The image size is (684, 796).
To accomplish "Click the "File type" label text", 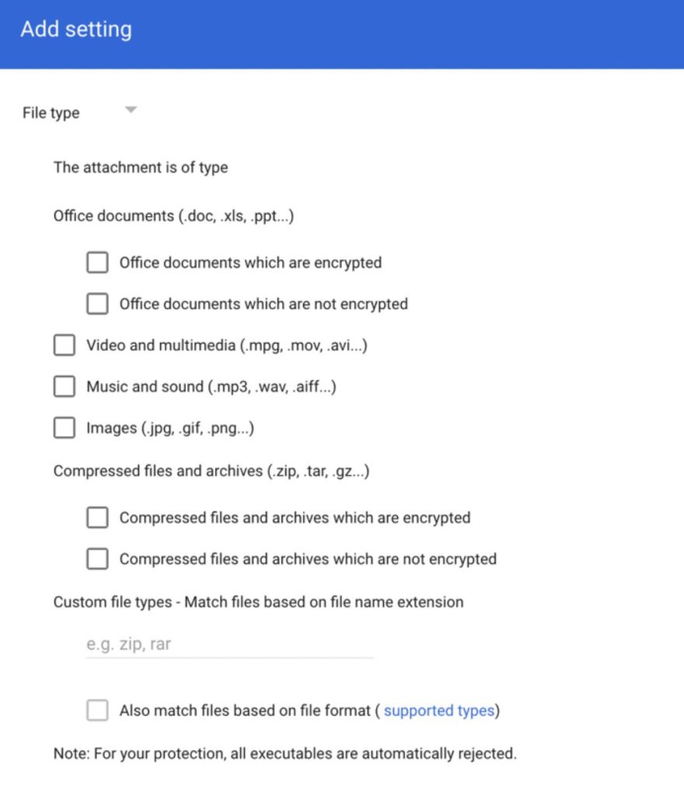I will (x=51, y=113).
